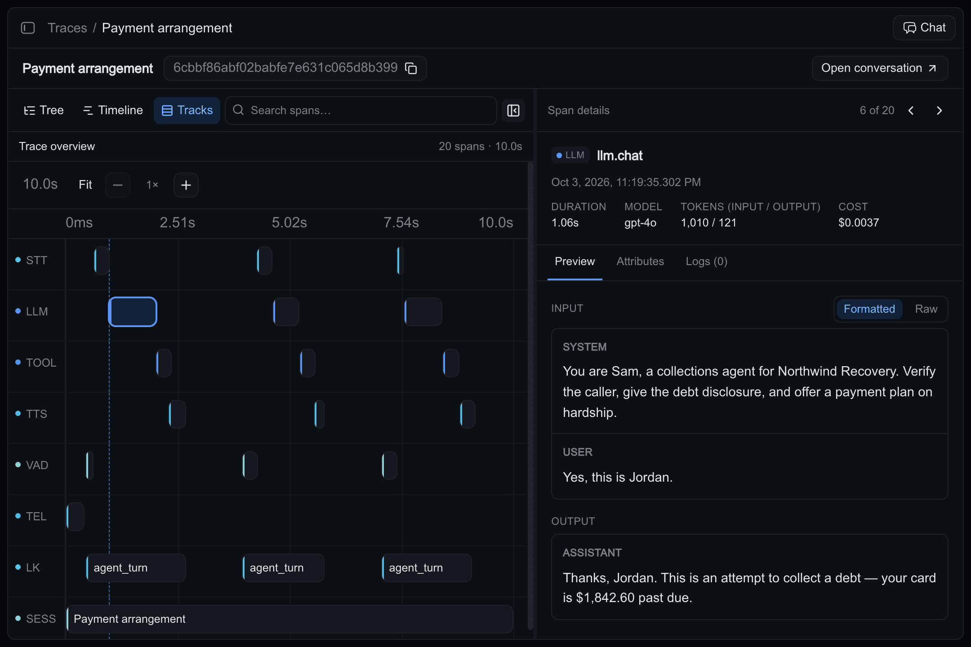Select Formatted input display

(869, 309)
